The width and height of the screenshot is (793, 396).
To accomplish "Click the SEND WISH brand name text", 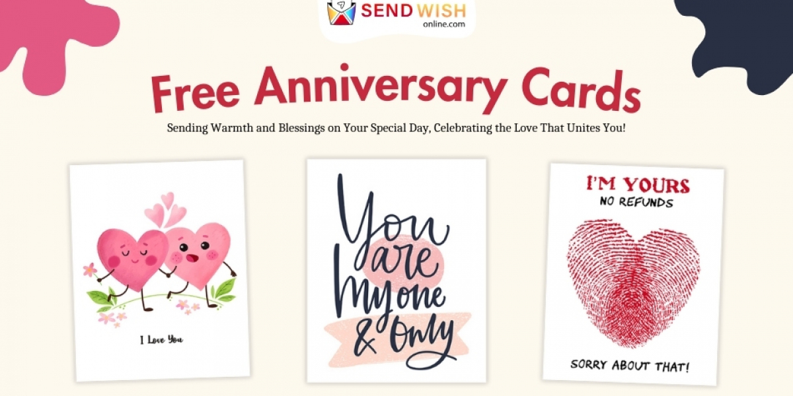I will click(x=413, y=11).
